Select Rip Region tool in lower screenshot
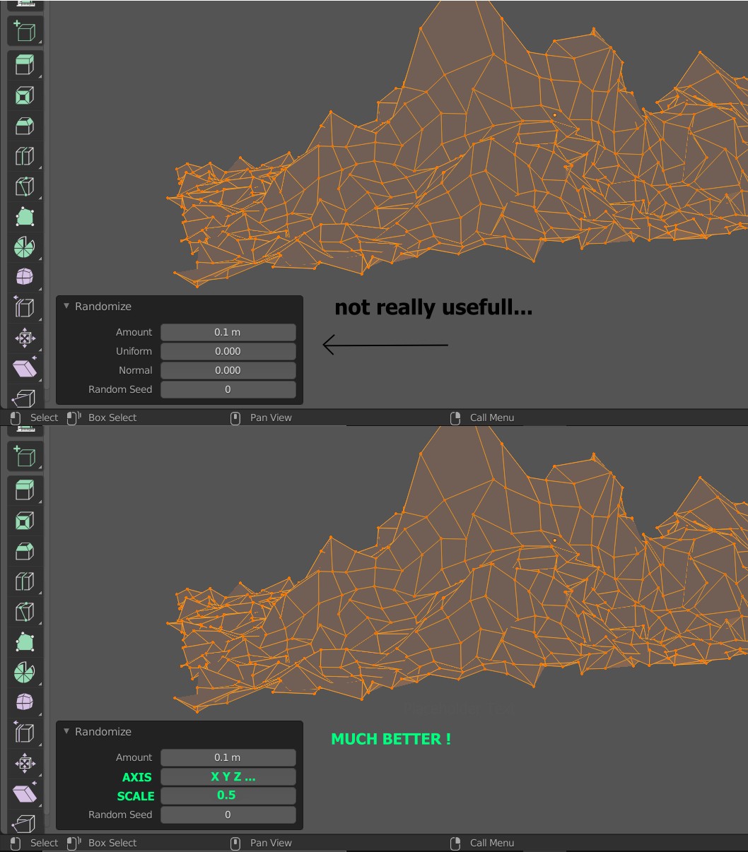Viewport: 748px width, 852px height. coord(25,822)
